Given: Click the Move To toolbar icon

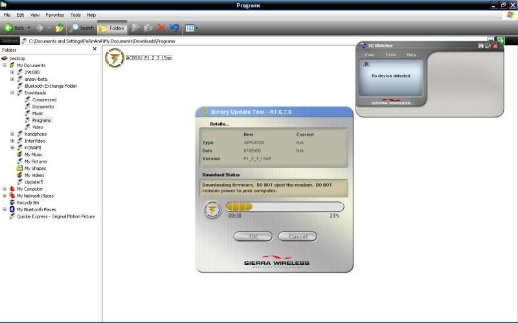Looking at the screenshot, I should coord(135,28).
